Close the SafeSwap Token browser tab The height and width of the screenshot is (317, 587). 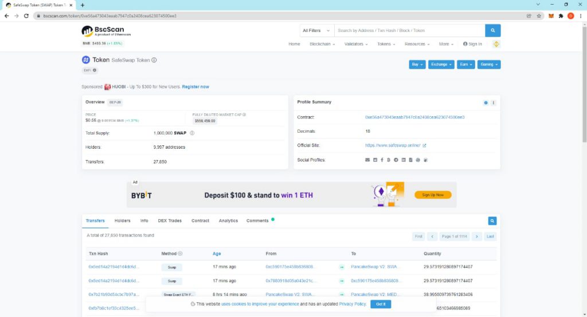[x=71, y=5]
